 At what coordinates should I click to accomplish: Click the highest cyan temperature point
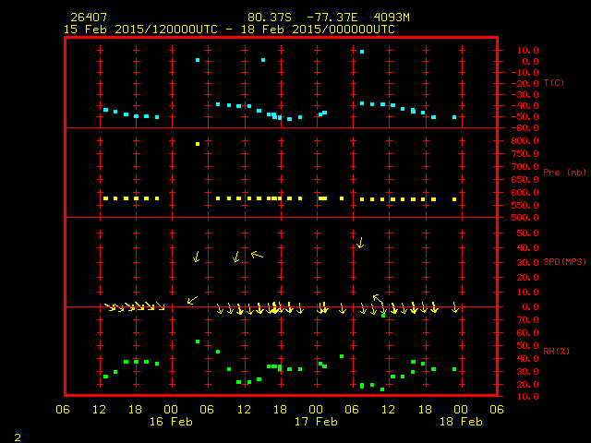(362, 52)
